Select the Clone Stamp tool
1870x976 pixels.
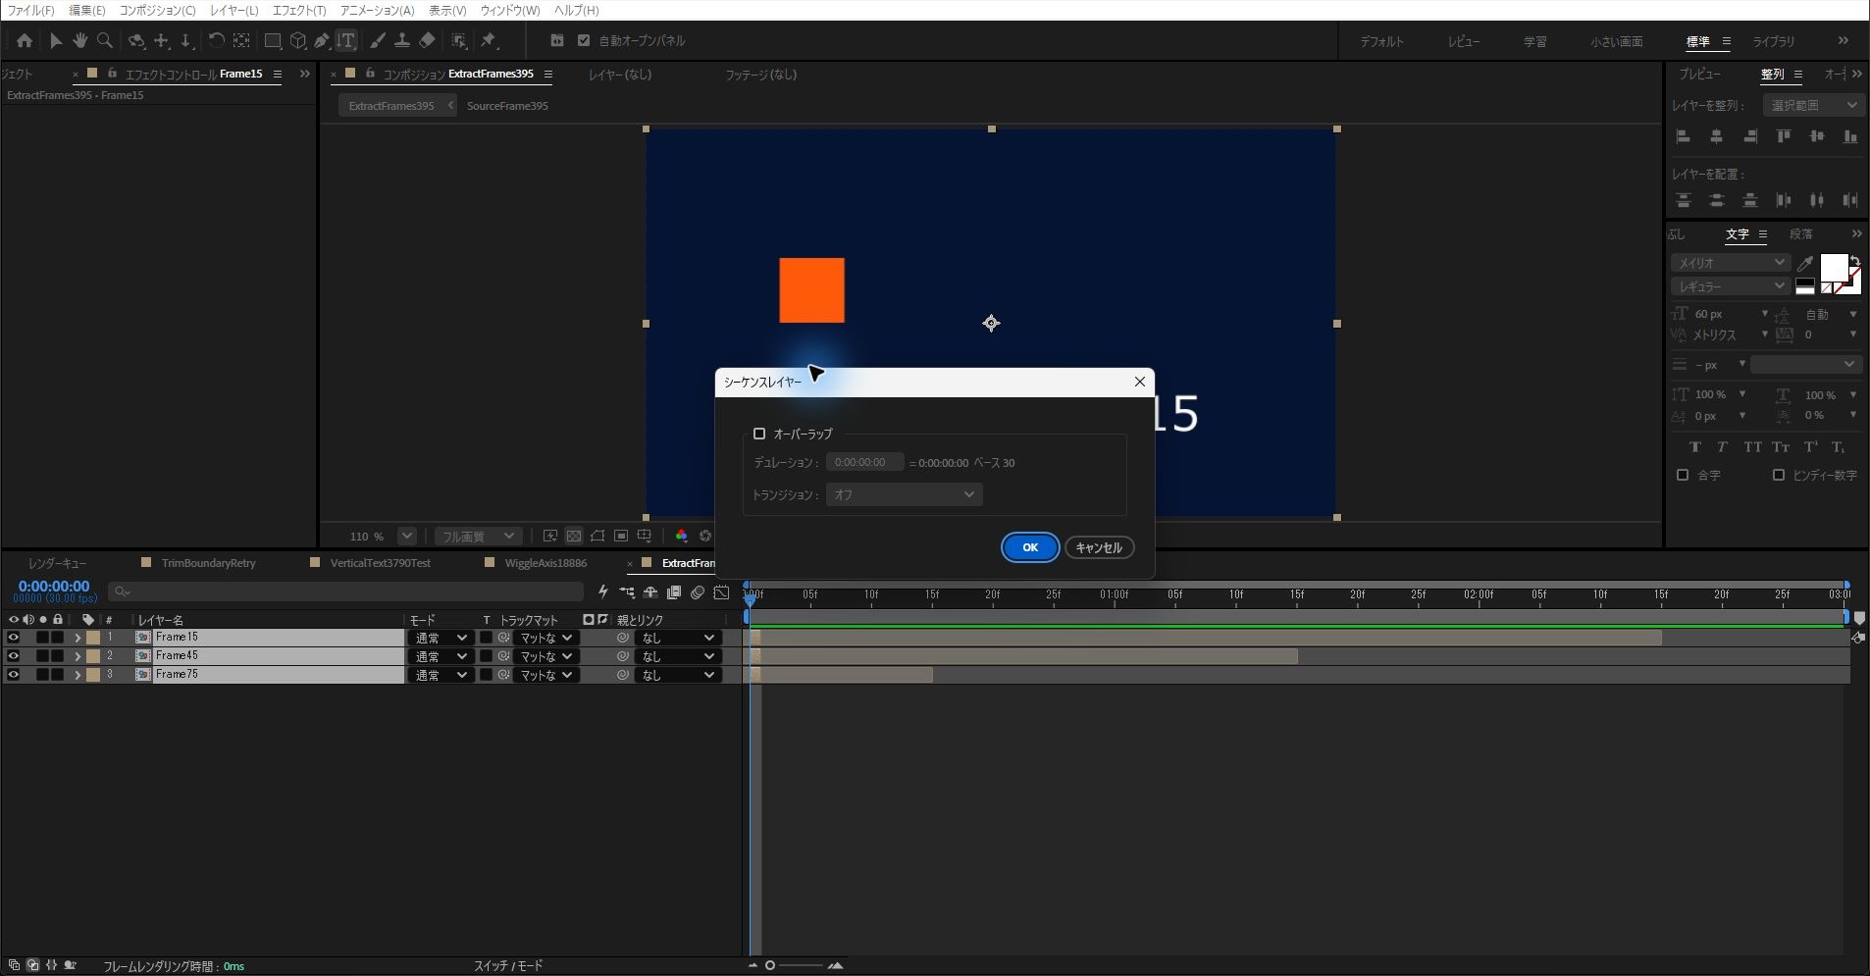click(x=401, y=40)
